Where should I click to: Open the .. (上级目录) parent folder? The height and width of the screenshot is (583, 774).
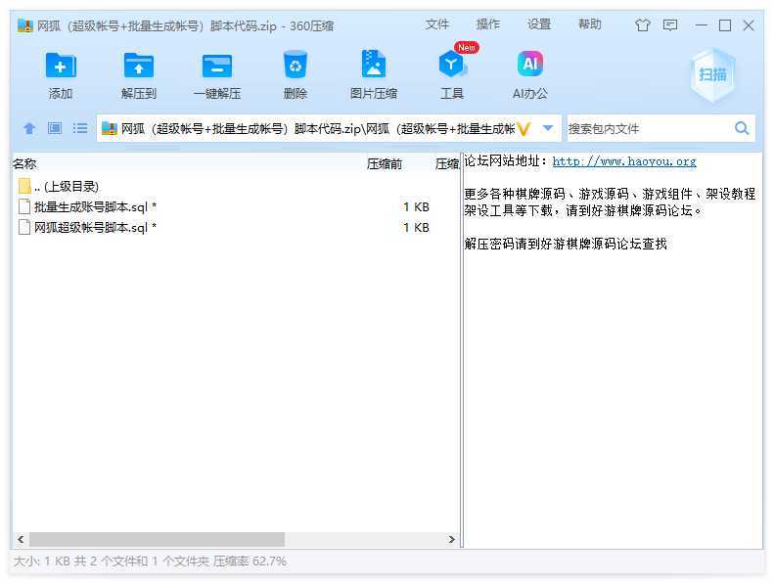click(x=66, y=186)
